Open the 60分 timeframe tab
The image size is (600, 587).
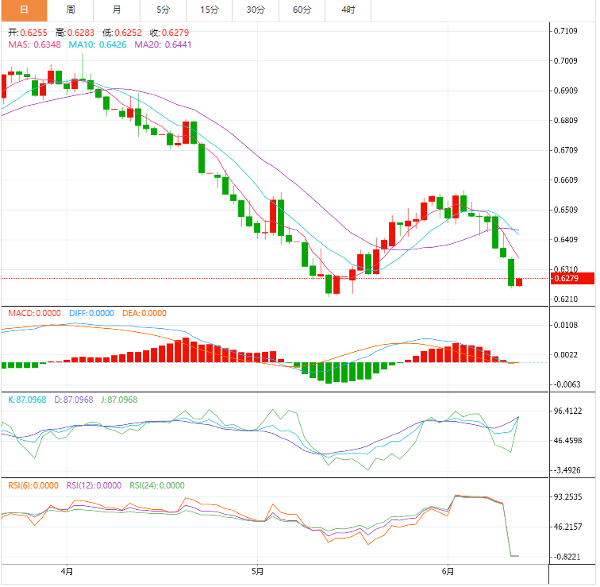(x=302, y=10)
